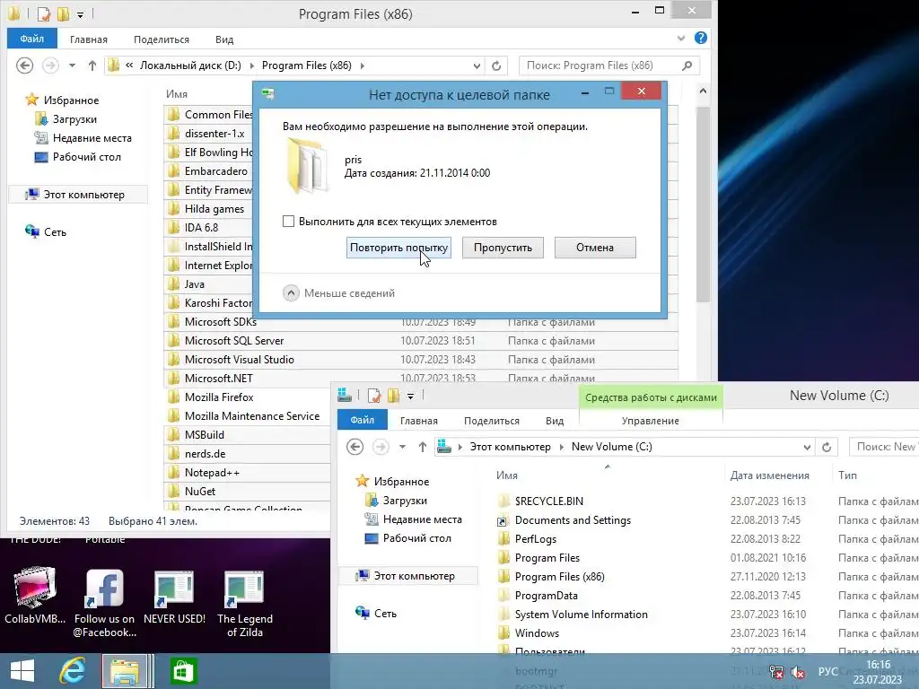Open help in Program Files window
The height and width of the screenshot is (689, 919).
coord(700,38)
